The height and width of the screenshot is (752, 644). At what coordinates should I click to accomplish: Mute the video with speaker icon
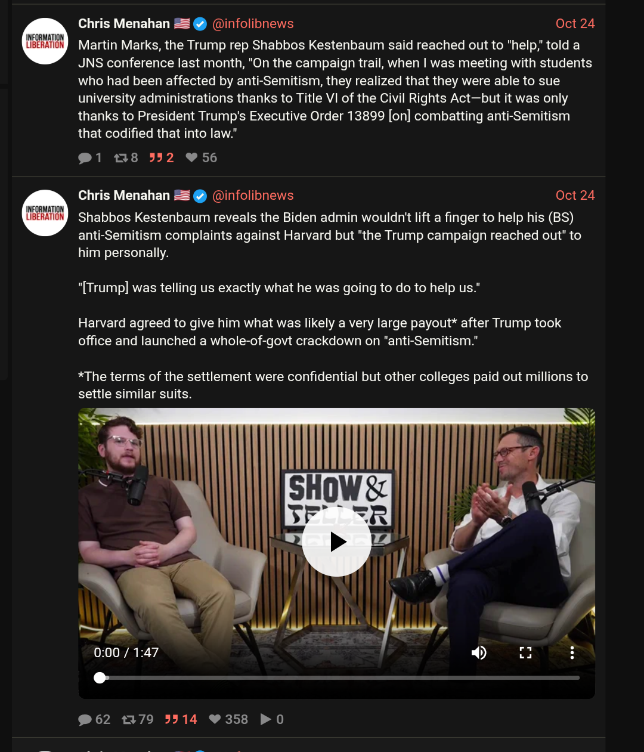479,652
